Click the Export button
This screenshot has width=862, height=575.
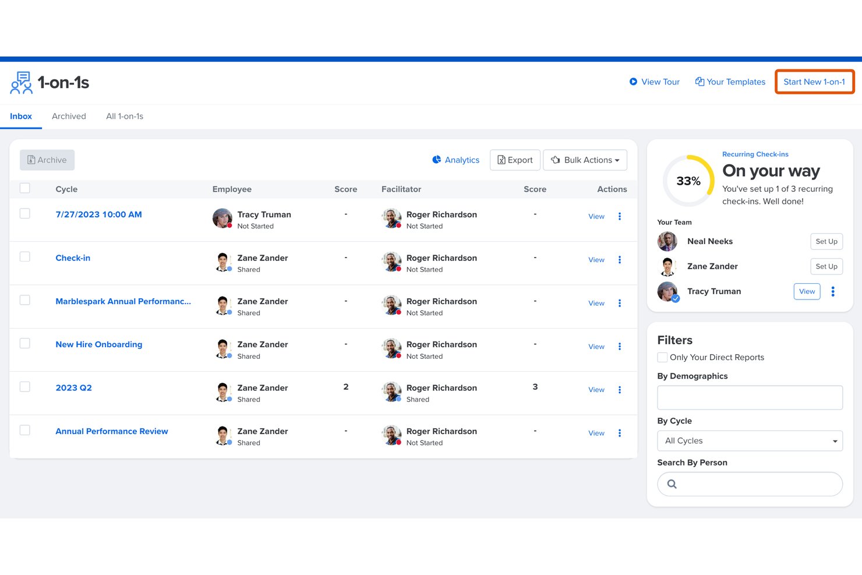[515, 160]
